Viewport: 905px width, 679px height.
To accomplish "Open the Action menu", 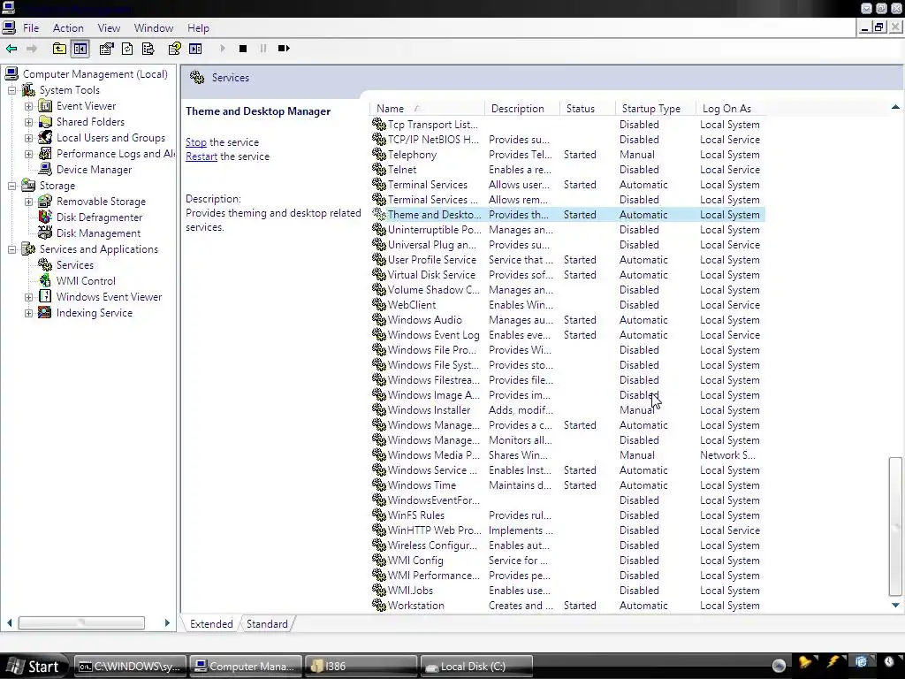I will tap(68, 28).
